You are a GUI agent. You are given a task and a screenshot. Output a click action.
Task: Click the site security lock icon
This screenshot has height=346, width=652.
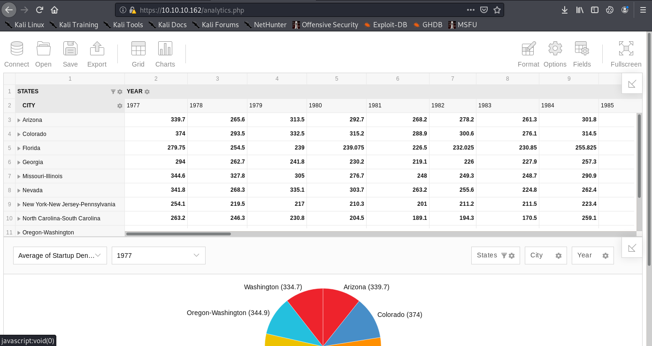[132, 10]
